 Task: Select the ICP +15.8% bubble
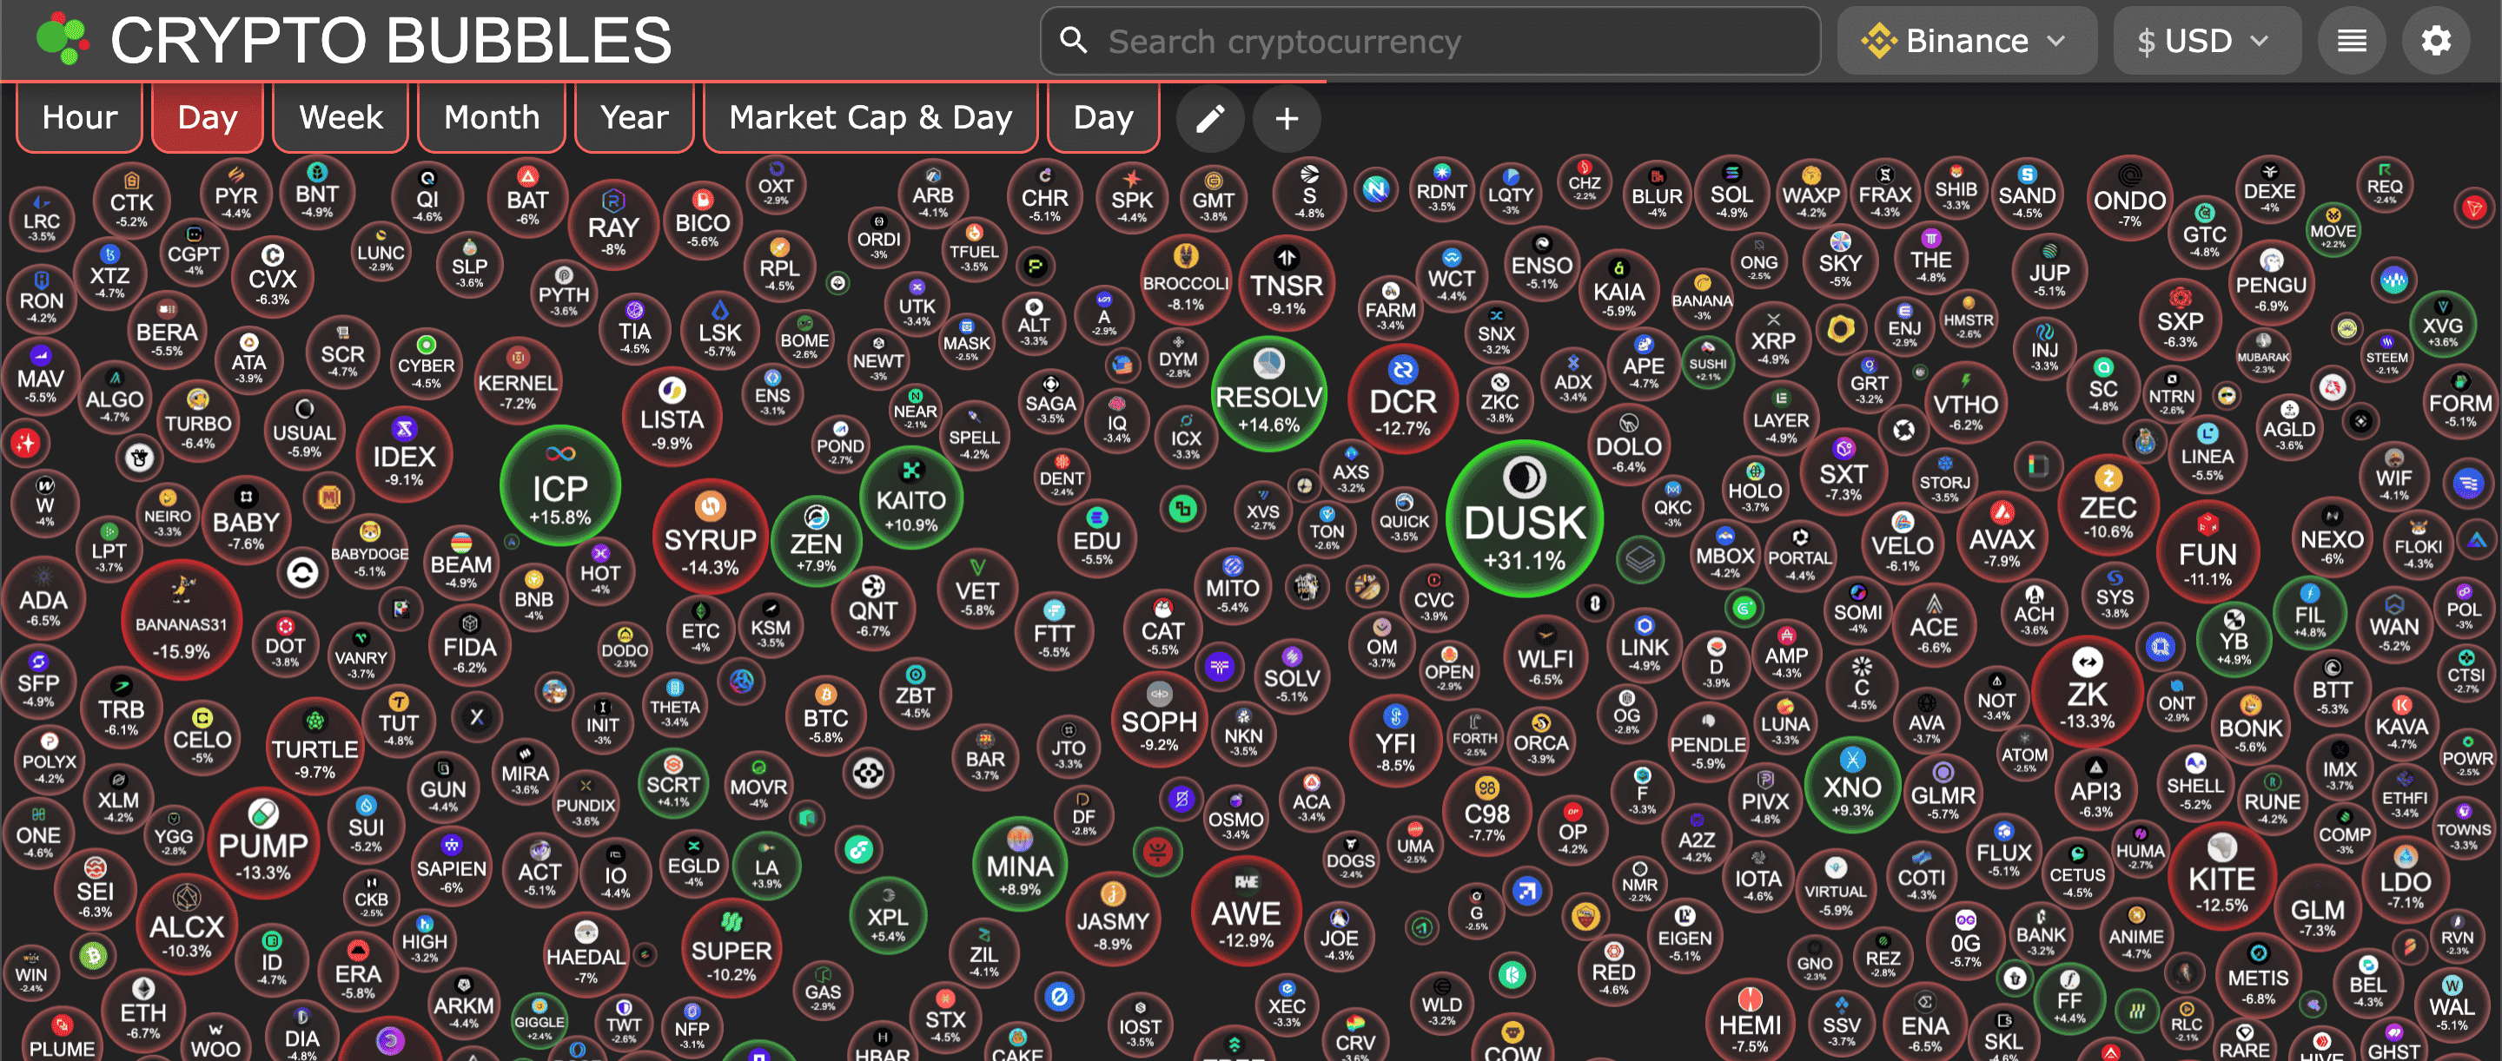pyautogui.click(x=560, y=487)
